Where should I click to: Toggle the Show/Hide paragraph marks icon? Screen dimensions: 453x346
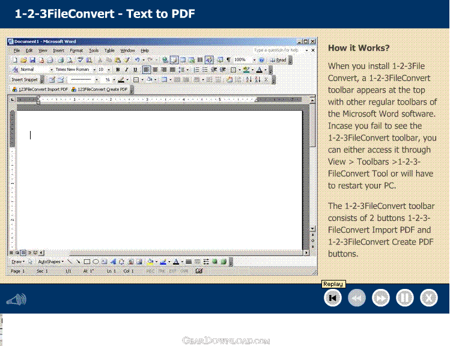[x=228, y=60]
